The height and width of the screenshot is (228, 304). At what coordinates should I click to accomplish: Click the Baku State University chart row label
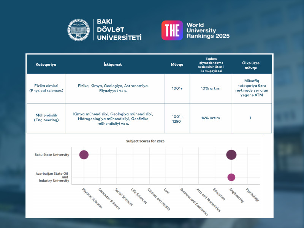click(x=52, y=155)
